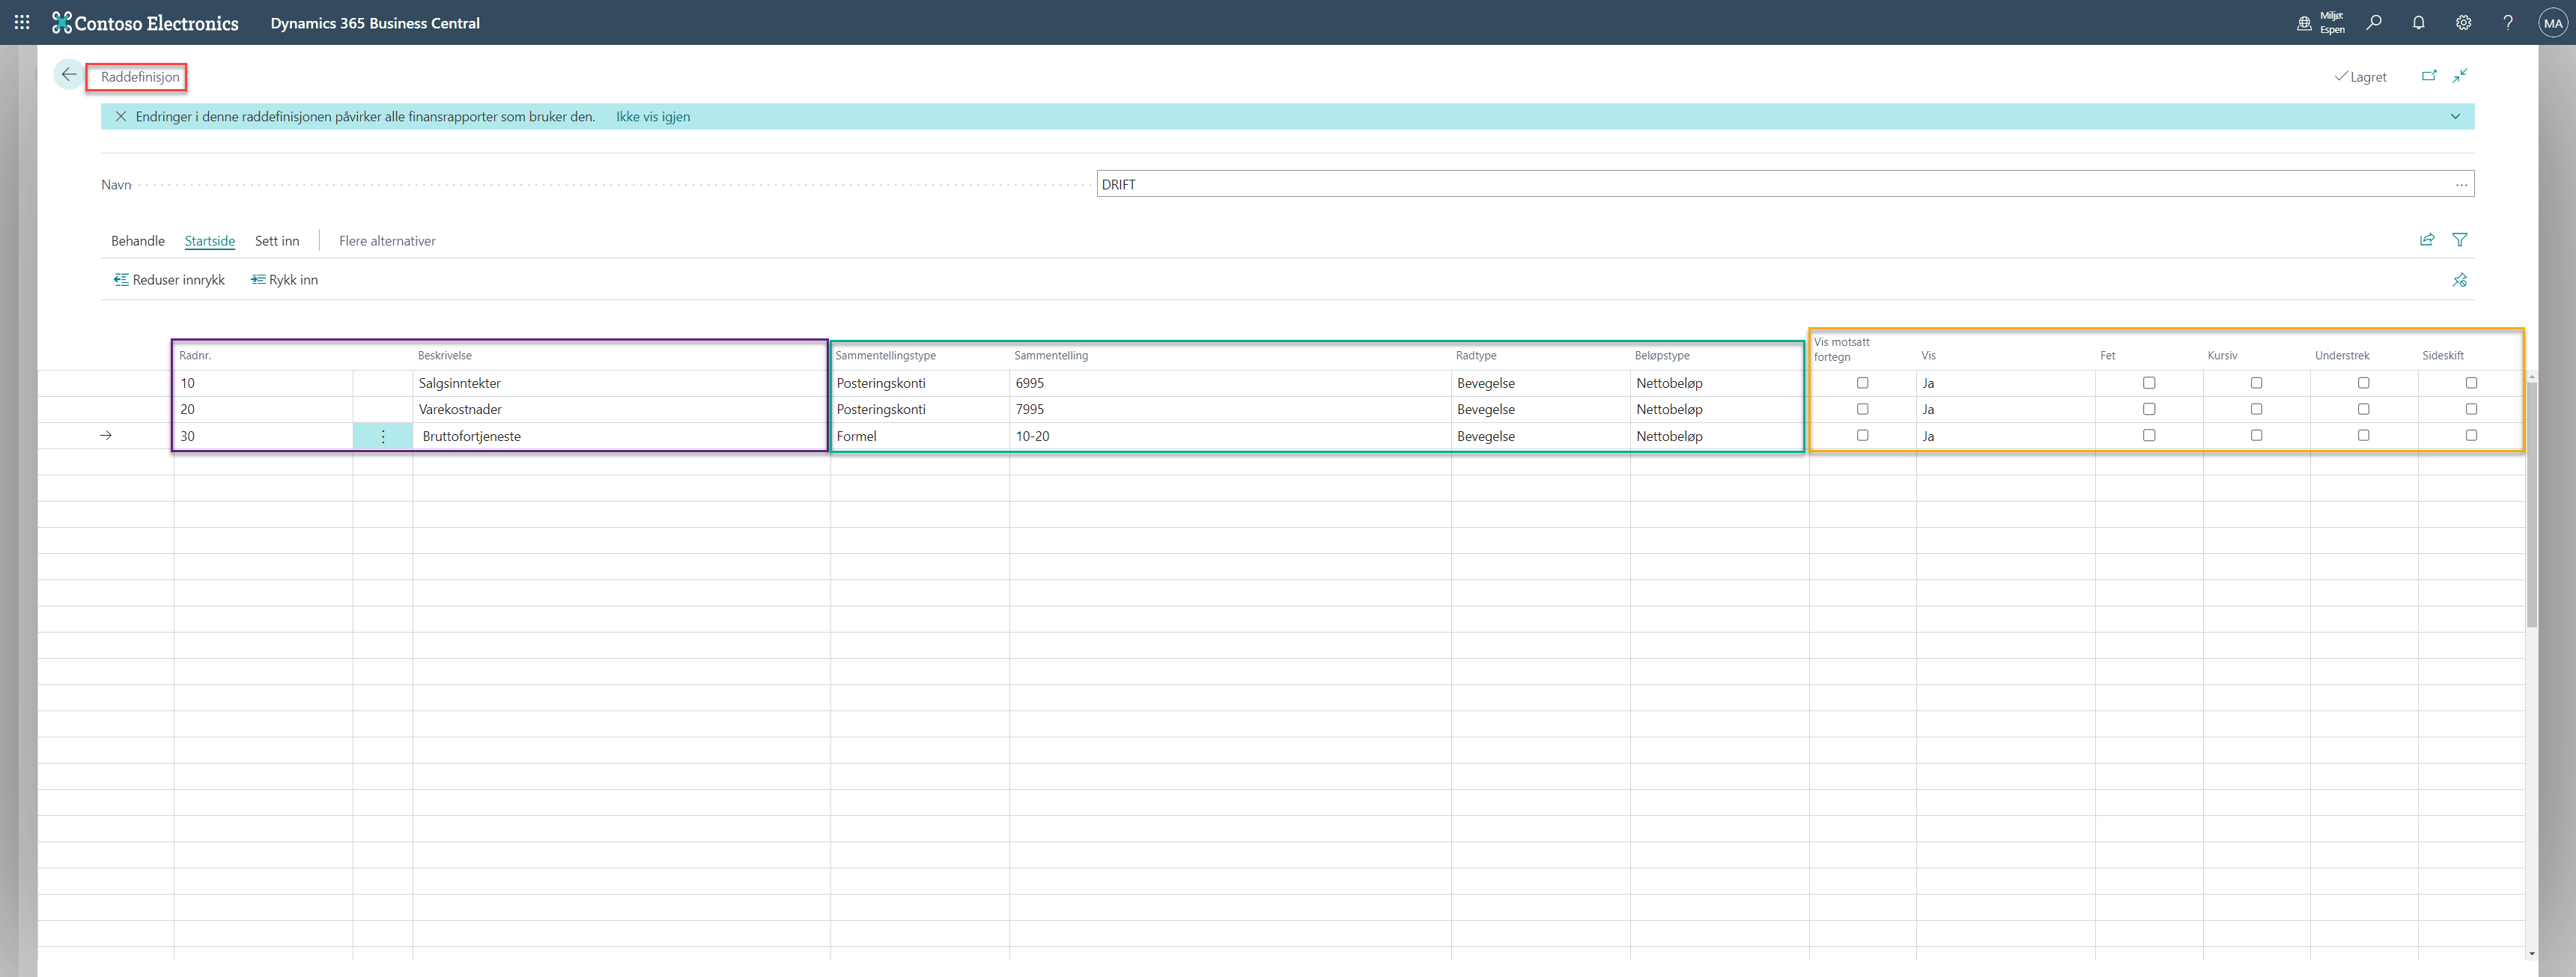2576x977 pixels.
Task: Click the Sammentellingstype column header
Action: pyautogui.click(x=886, y=355)
